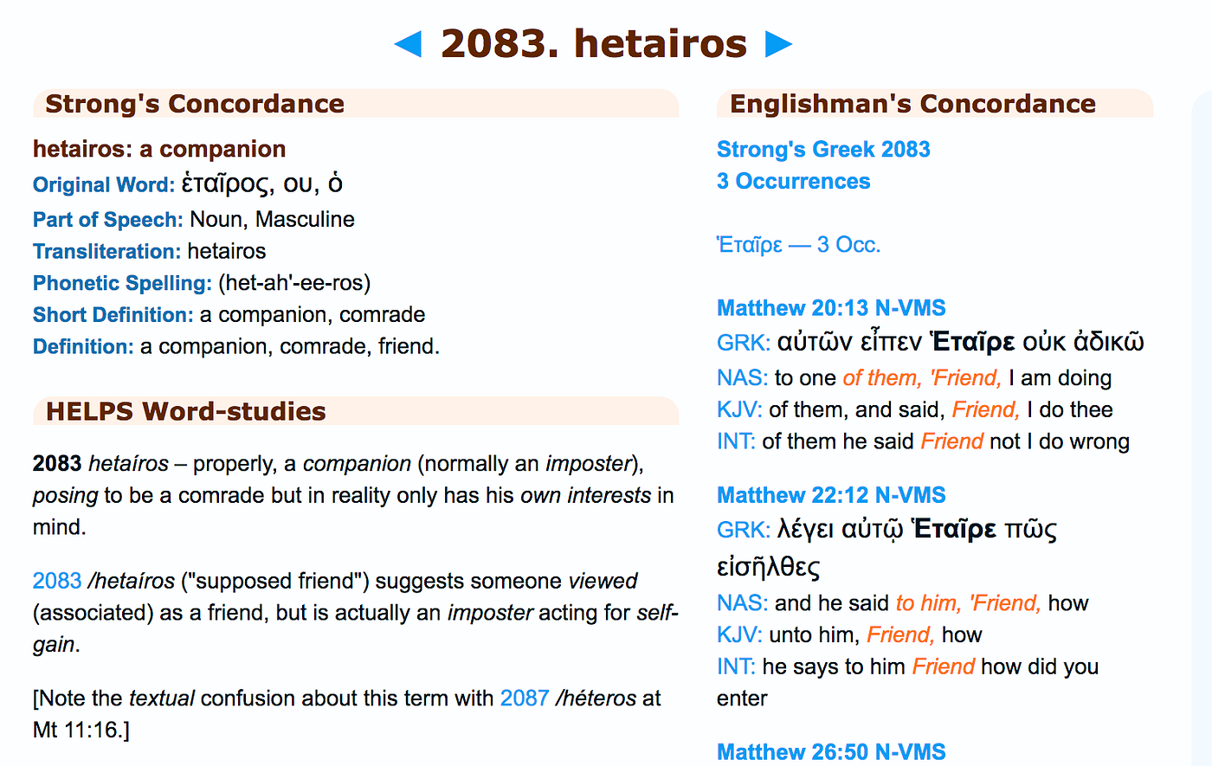
Task: Open the 3 Occurrences link
Action: pyautogui.click(x=793, y=181)
